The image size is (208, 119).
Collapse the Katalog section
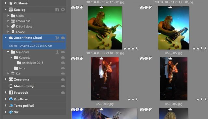[x=6, y=9]
